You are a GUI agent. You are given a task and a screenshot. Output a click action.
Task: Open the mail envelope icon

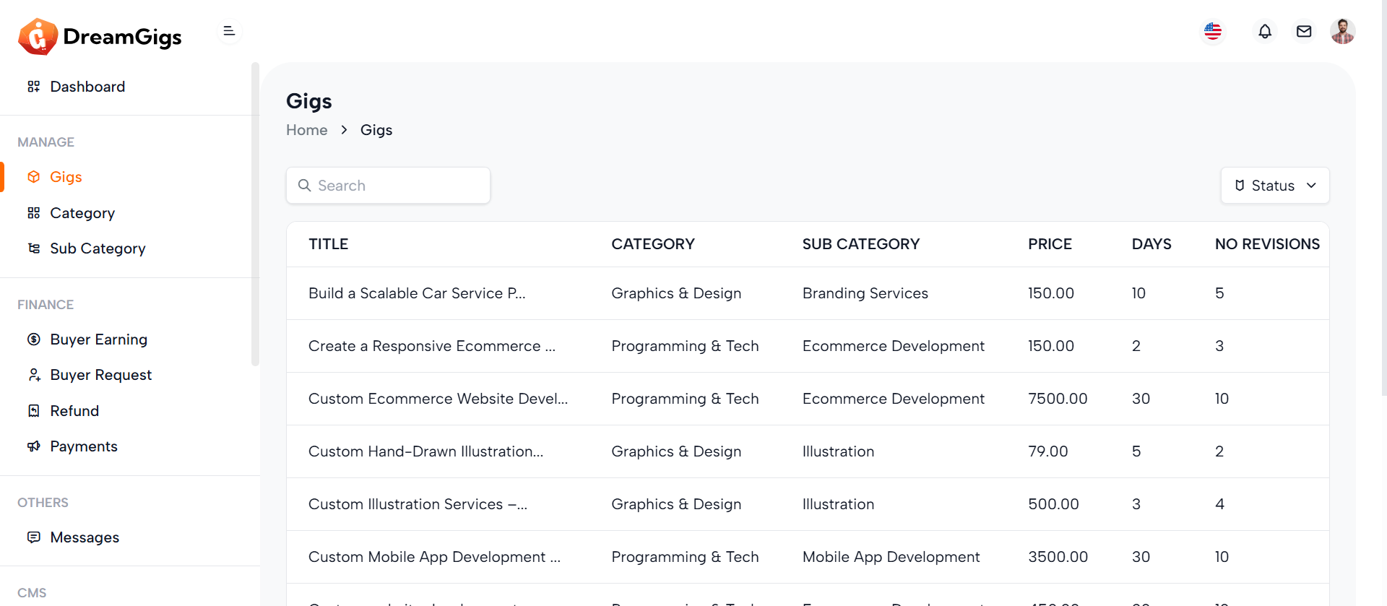(x=1304, y=32)
